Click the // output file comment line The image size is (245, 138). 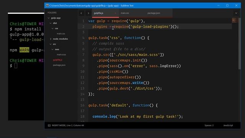(x=119, y=49)
